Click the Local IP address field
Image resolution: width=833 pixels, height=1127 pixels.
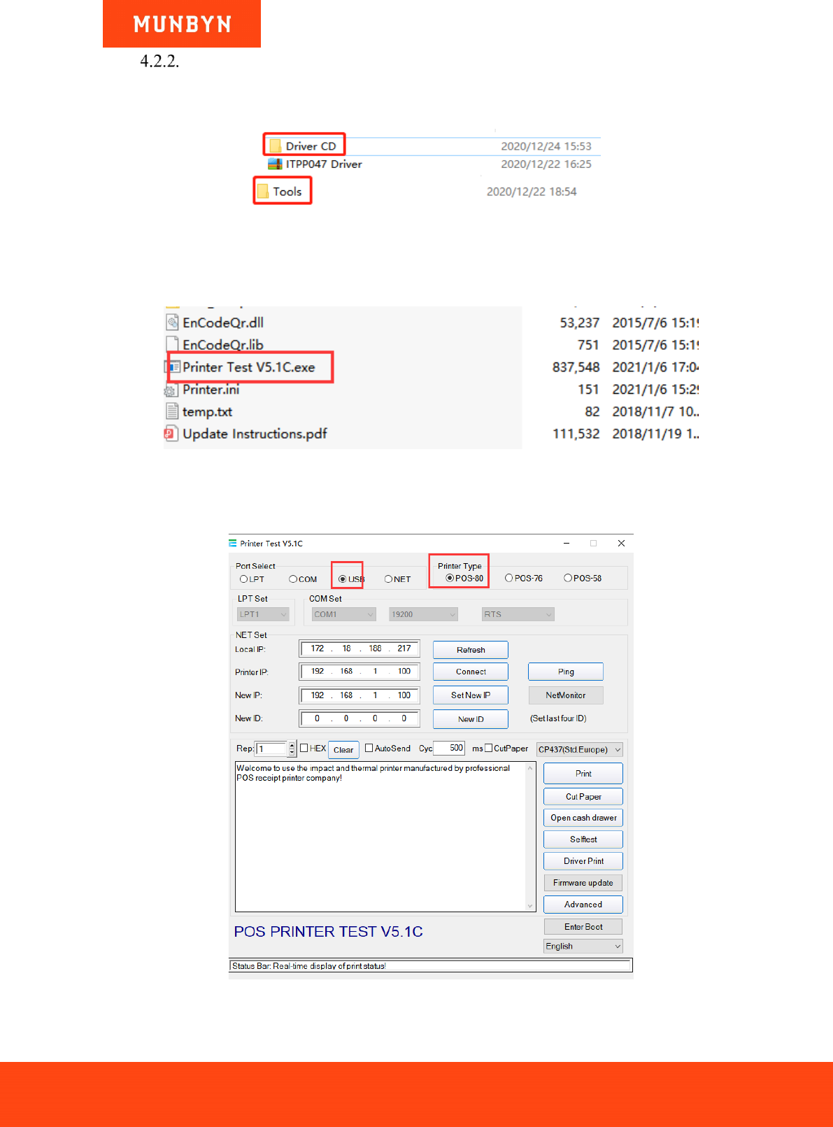[x=359, y=648]
